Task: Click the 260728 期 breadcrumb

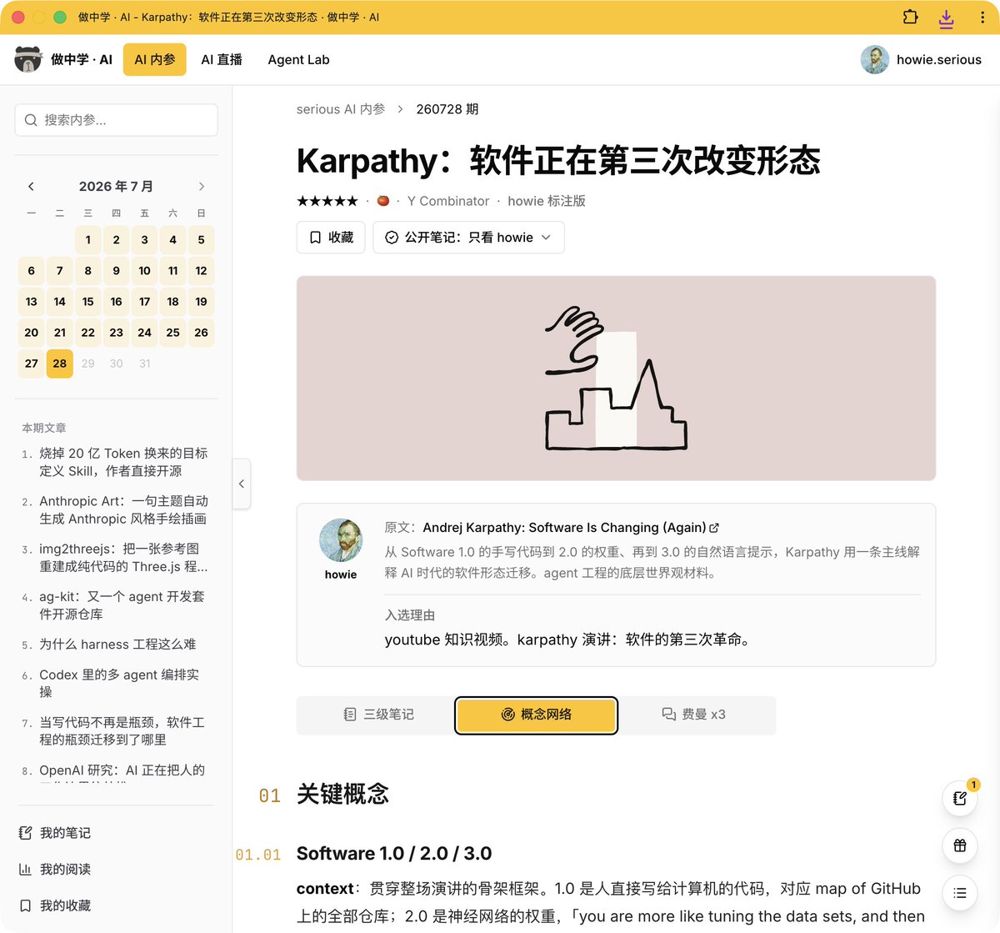Action: pos(447,109)
